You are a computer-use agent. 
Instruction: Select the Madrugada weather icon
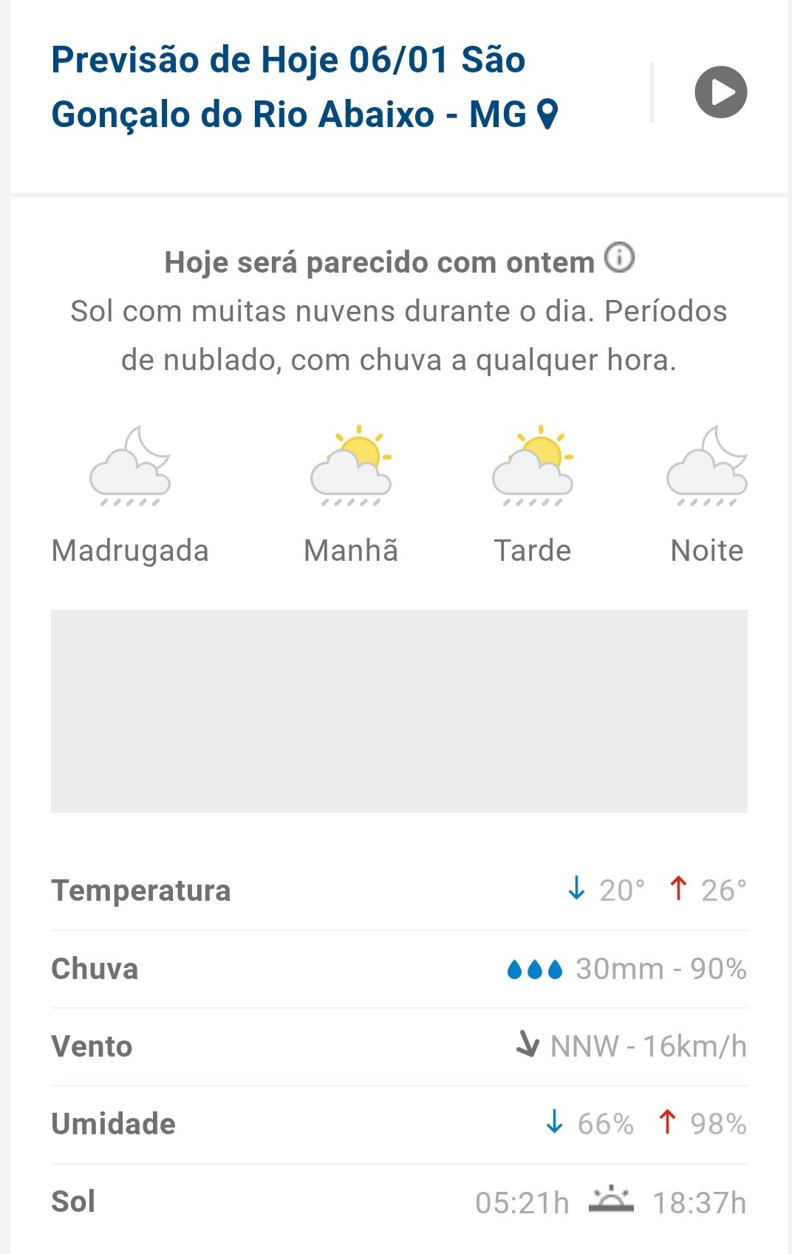click(130, 466)
